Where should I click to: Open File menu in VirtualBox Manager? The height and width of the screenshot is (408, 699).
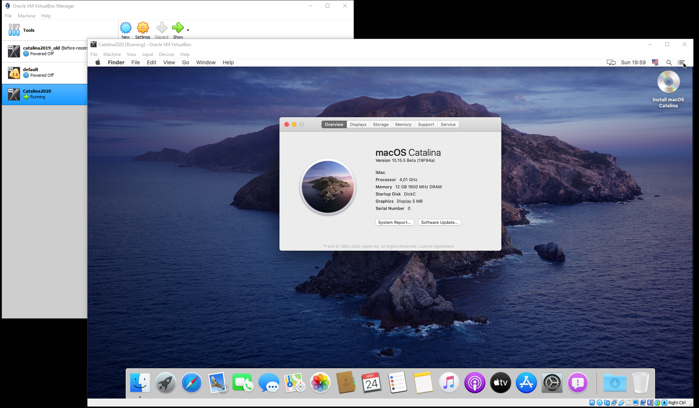tap(8, 16)
